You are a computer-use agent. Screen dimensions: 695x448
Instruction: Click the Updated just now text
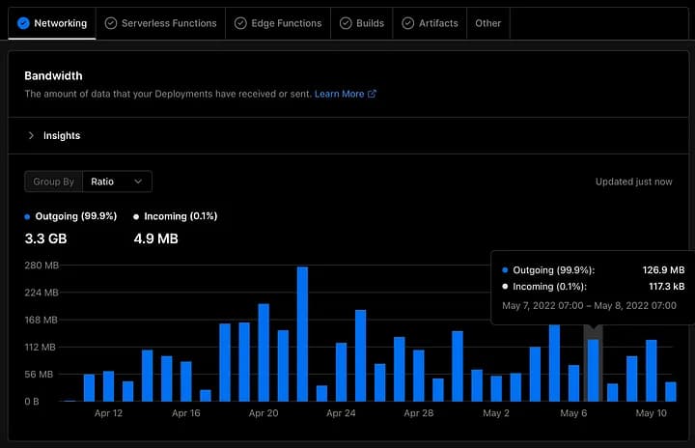634,182
